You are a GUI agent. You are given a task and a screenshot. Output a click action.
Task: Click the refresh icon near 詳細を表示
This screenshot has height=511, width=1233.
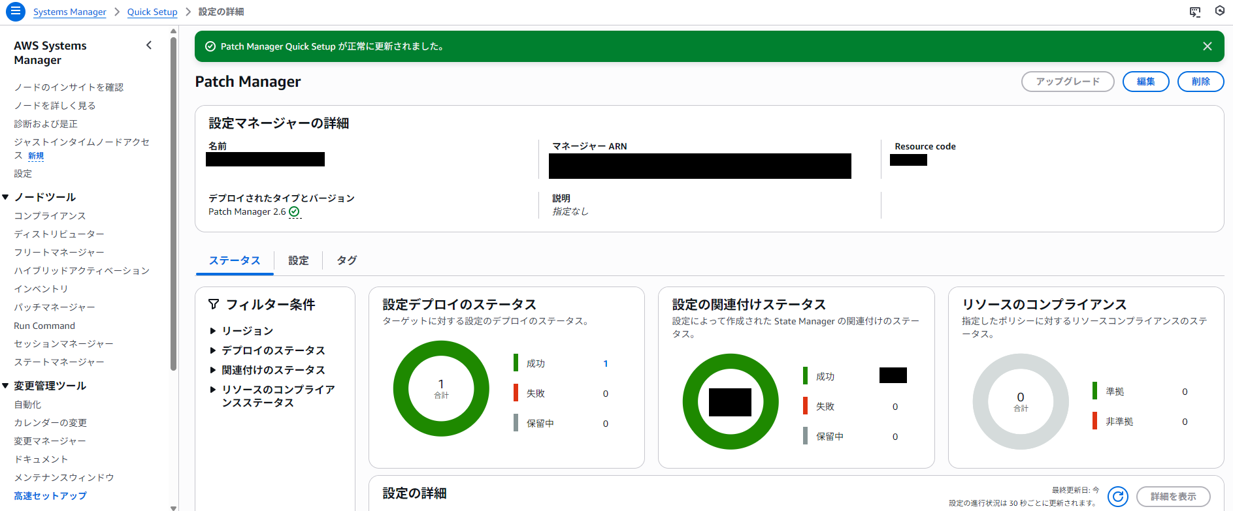click(1118, 497)
